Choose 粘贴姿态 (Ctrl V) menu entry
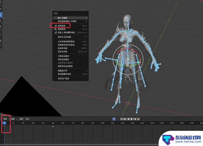The height and width of the screenshot is (146, 203). [x=70, y=29]
